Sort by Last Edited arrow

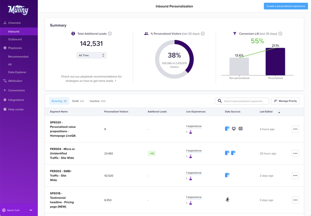[x=279, y=112]
